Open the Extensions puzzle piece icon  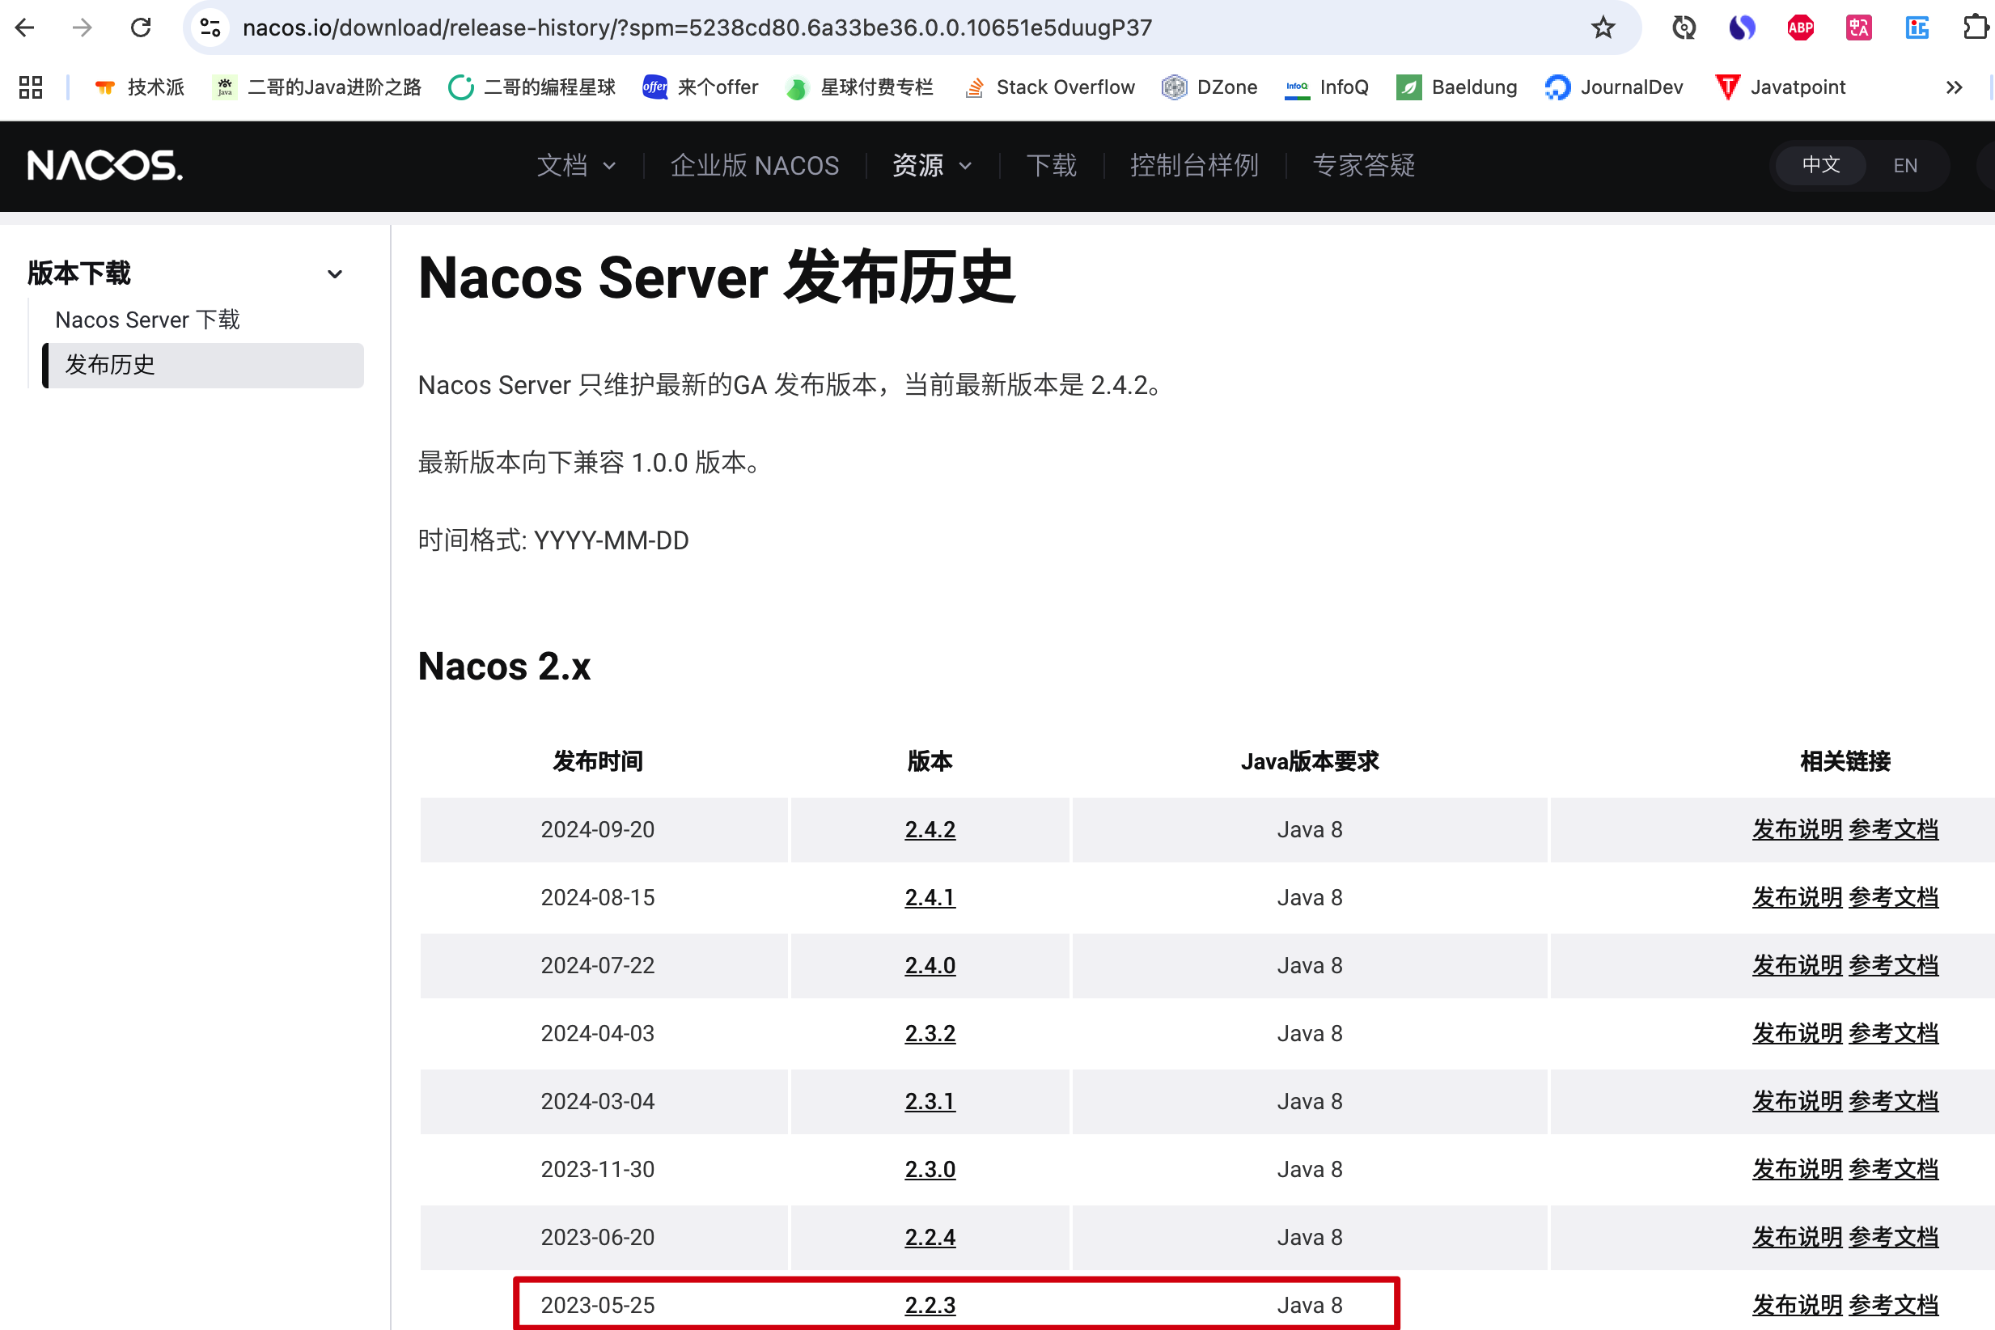point(1975,28)
